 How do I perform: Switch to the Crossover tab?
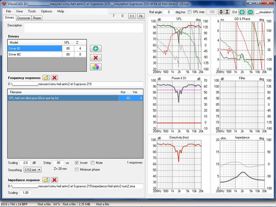coord(24,18)
